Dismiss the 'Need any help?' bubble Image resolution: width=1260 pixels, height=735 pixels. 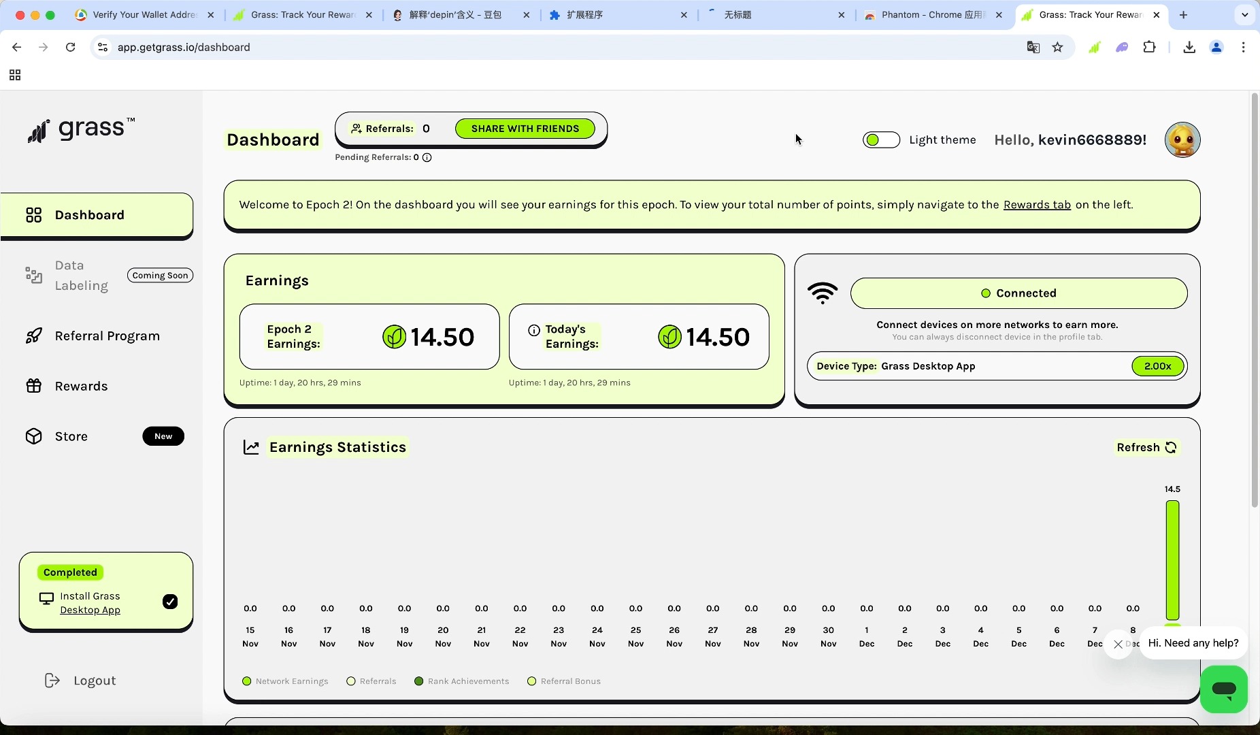click(1118, 644)
